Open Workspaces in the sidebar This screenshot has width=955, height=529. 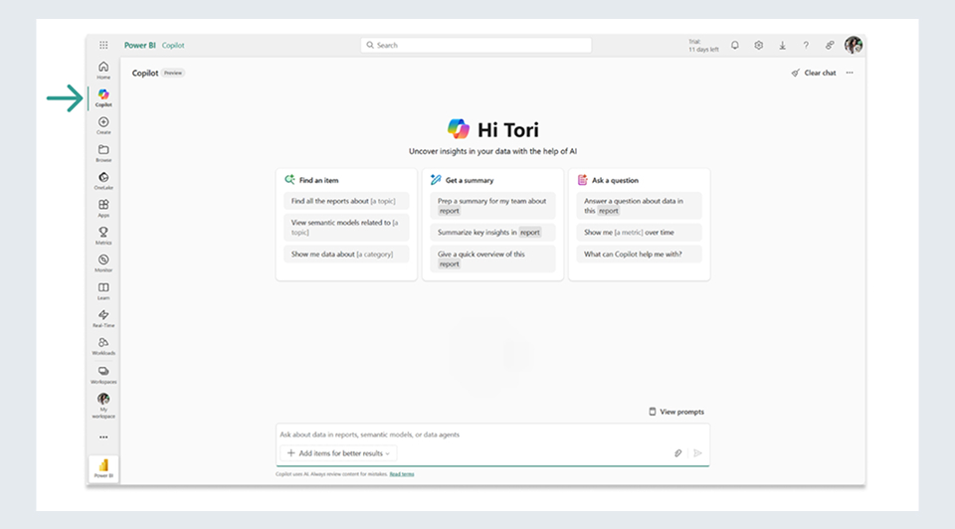(103, 375)
